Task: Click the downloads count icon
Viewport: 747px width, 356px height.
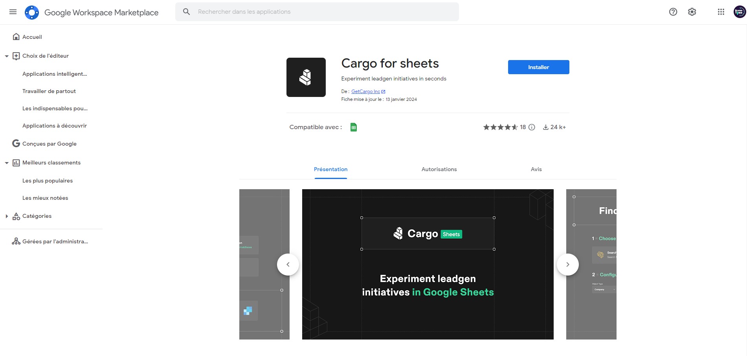Action: click(546, 127)
